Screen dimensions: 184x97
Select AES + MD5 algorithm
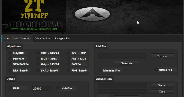(x=68, y=58)
